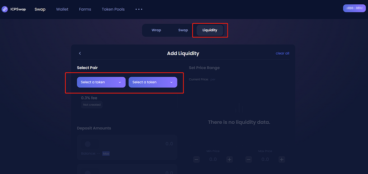
Task: Select the Liquidity tab
Action: [x=210, y=30]
